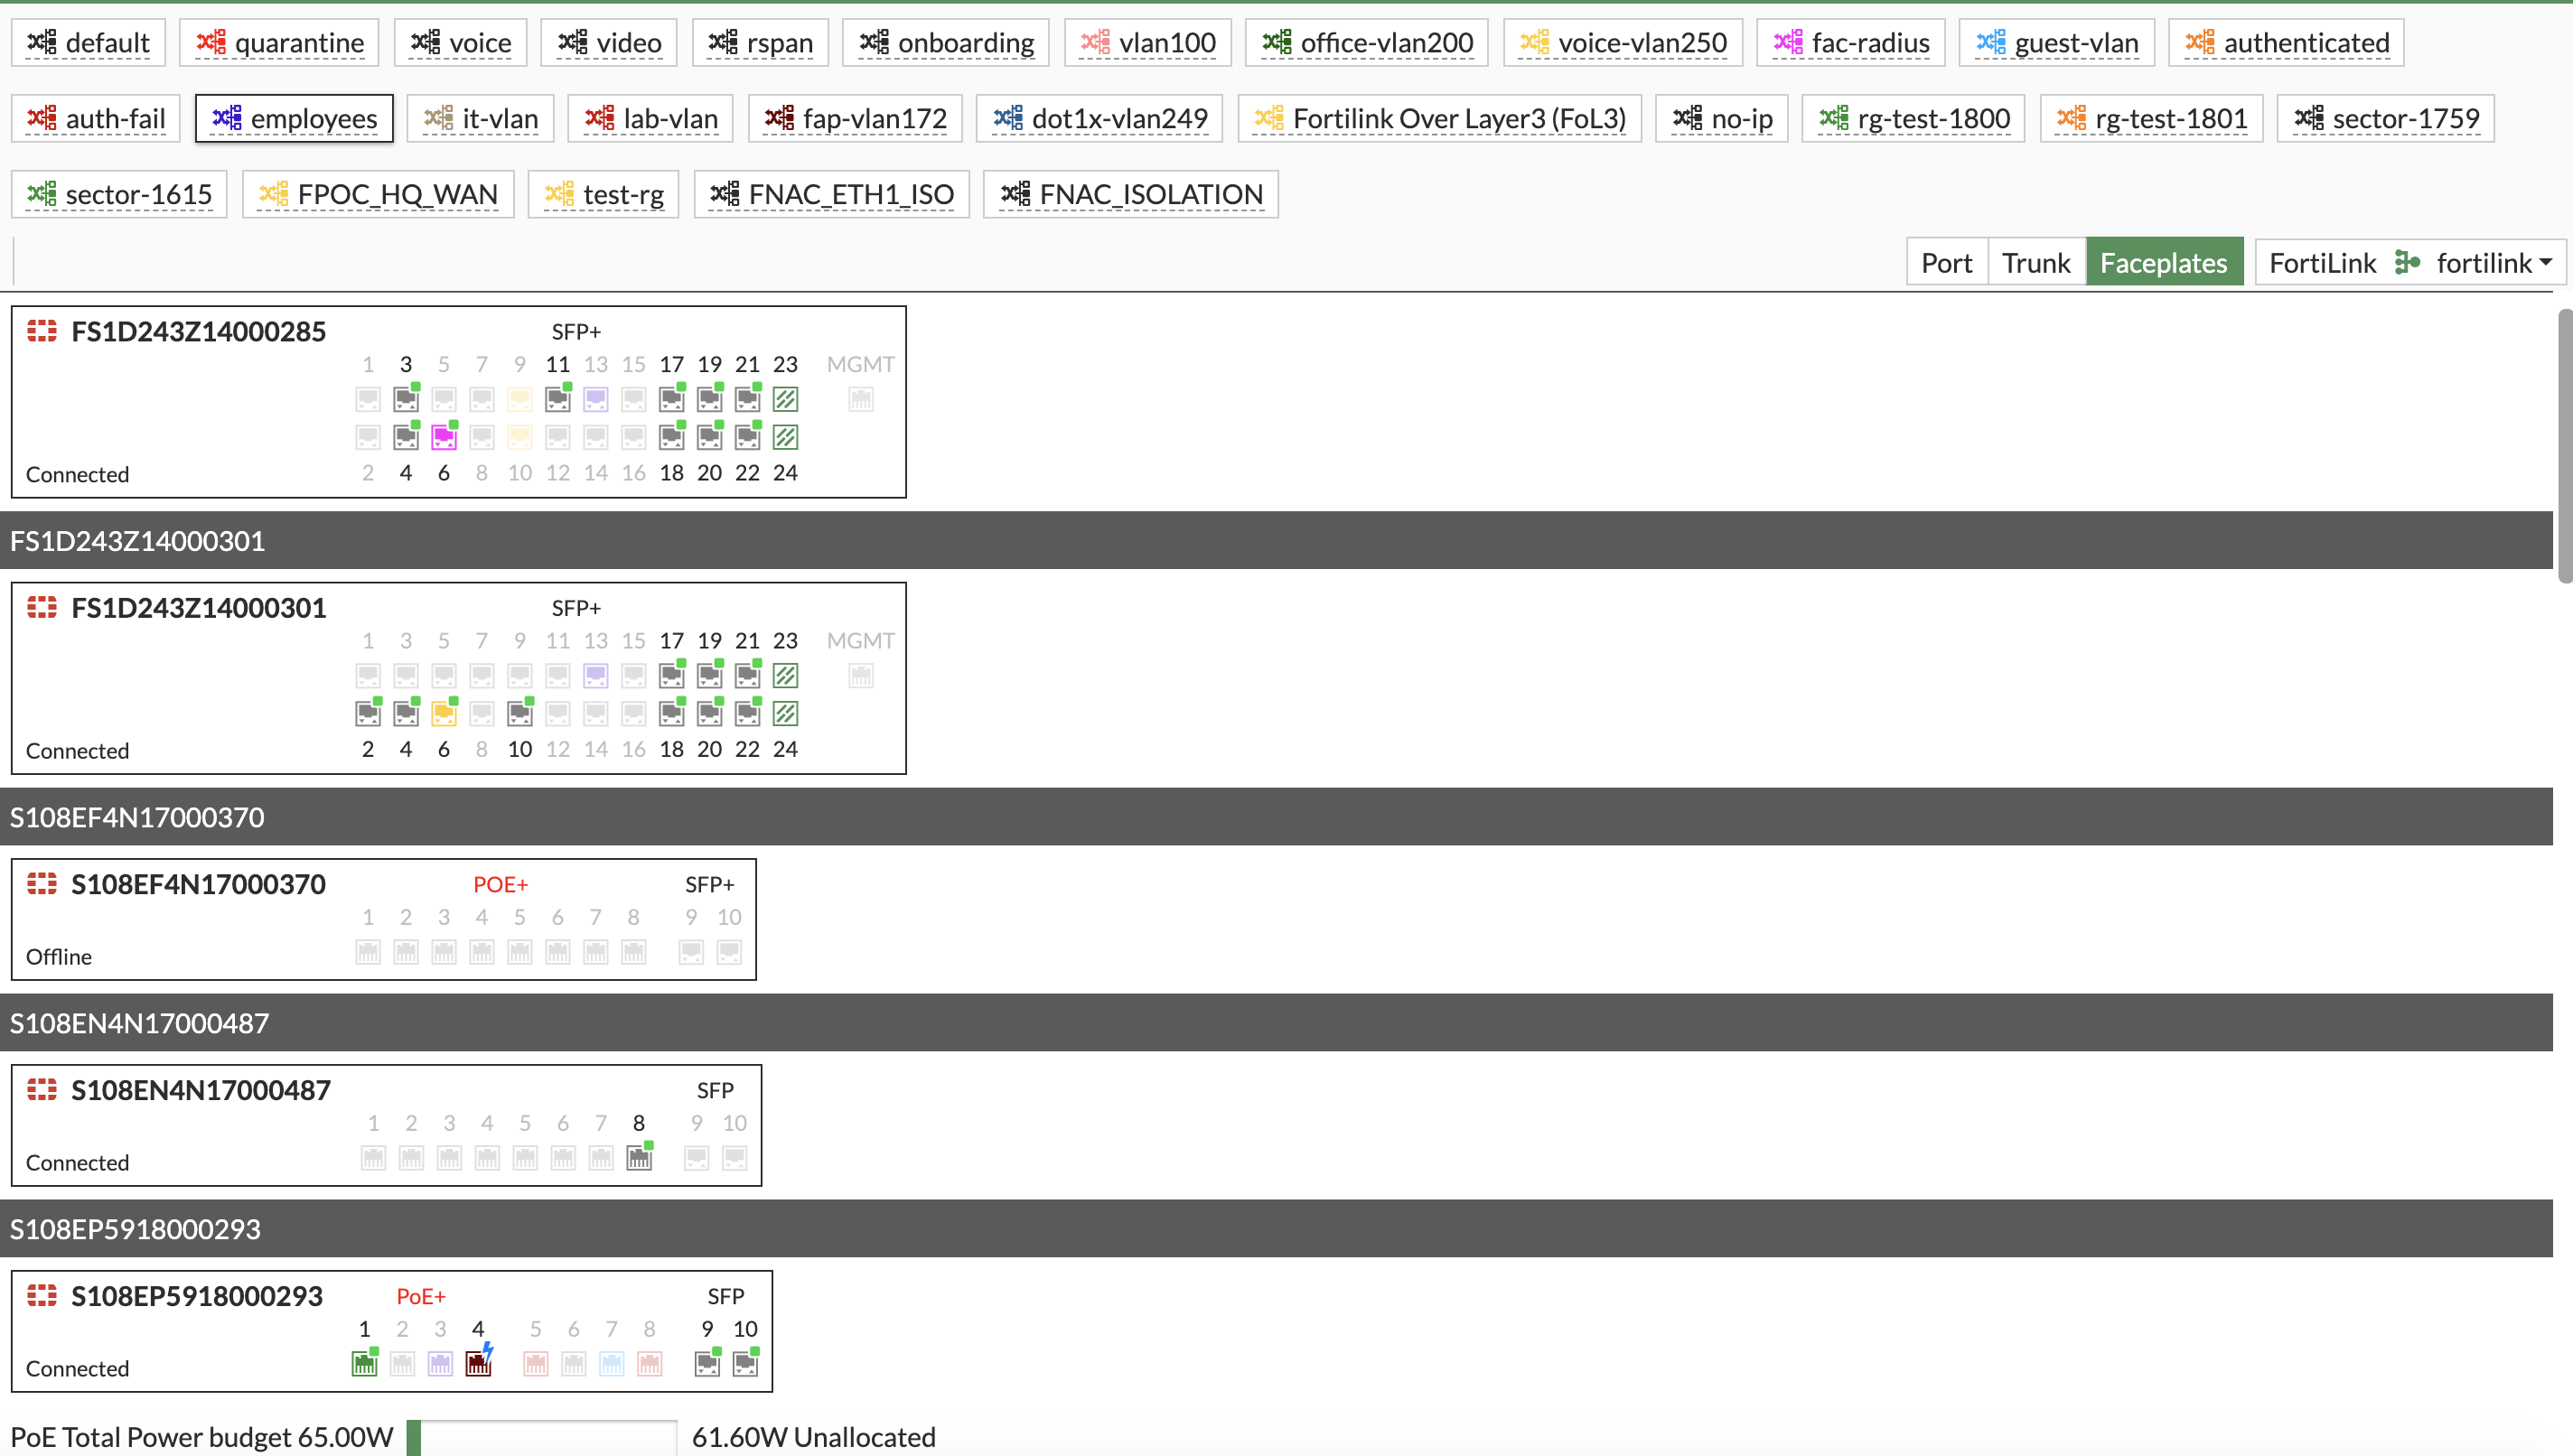Select the green port 1 on S108EP5918000293
This screenshot has height=1456, width=2573.
[x=364, y=1362]
